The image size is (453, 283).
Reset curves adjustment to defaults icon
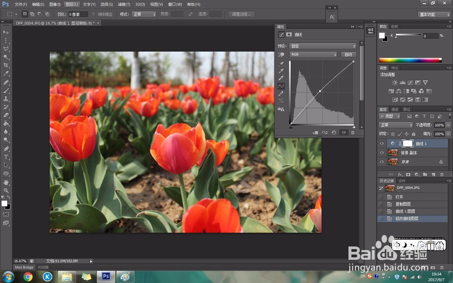coord(334,133)
